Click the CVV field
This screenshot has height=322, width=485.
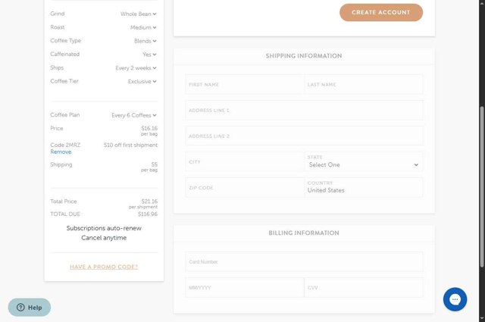[364, 288]
